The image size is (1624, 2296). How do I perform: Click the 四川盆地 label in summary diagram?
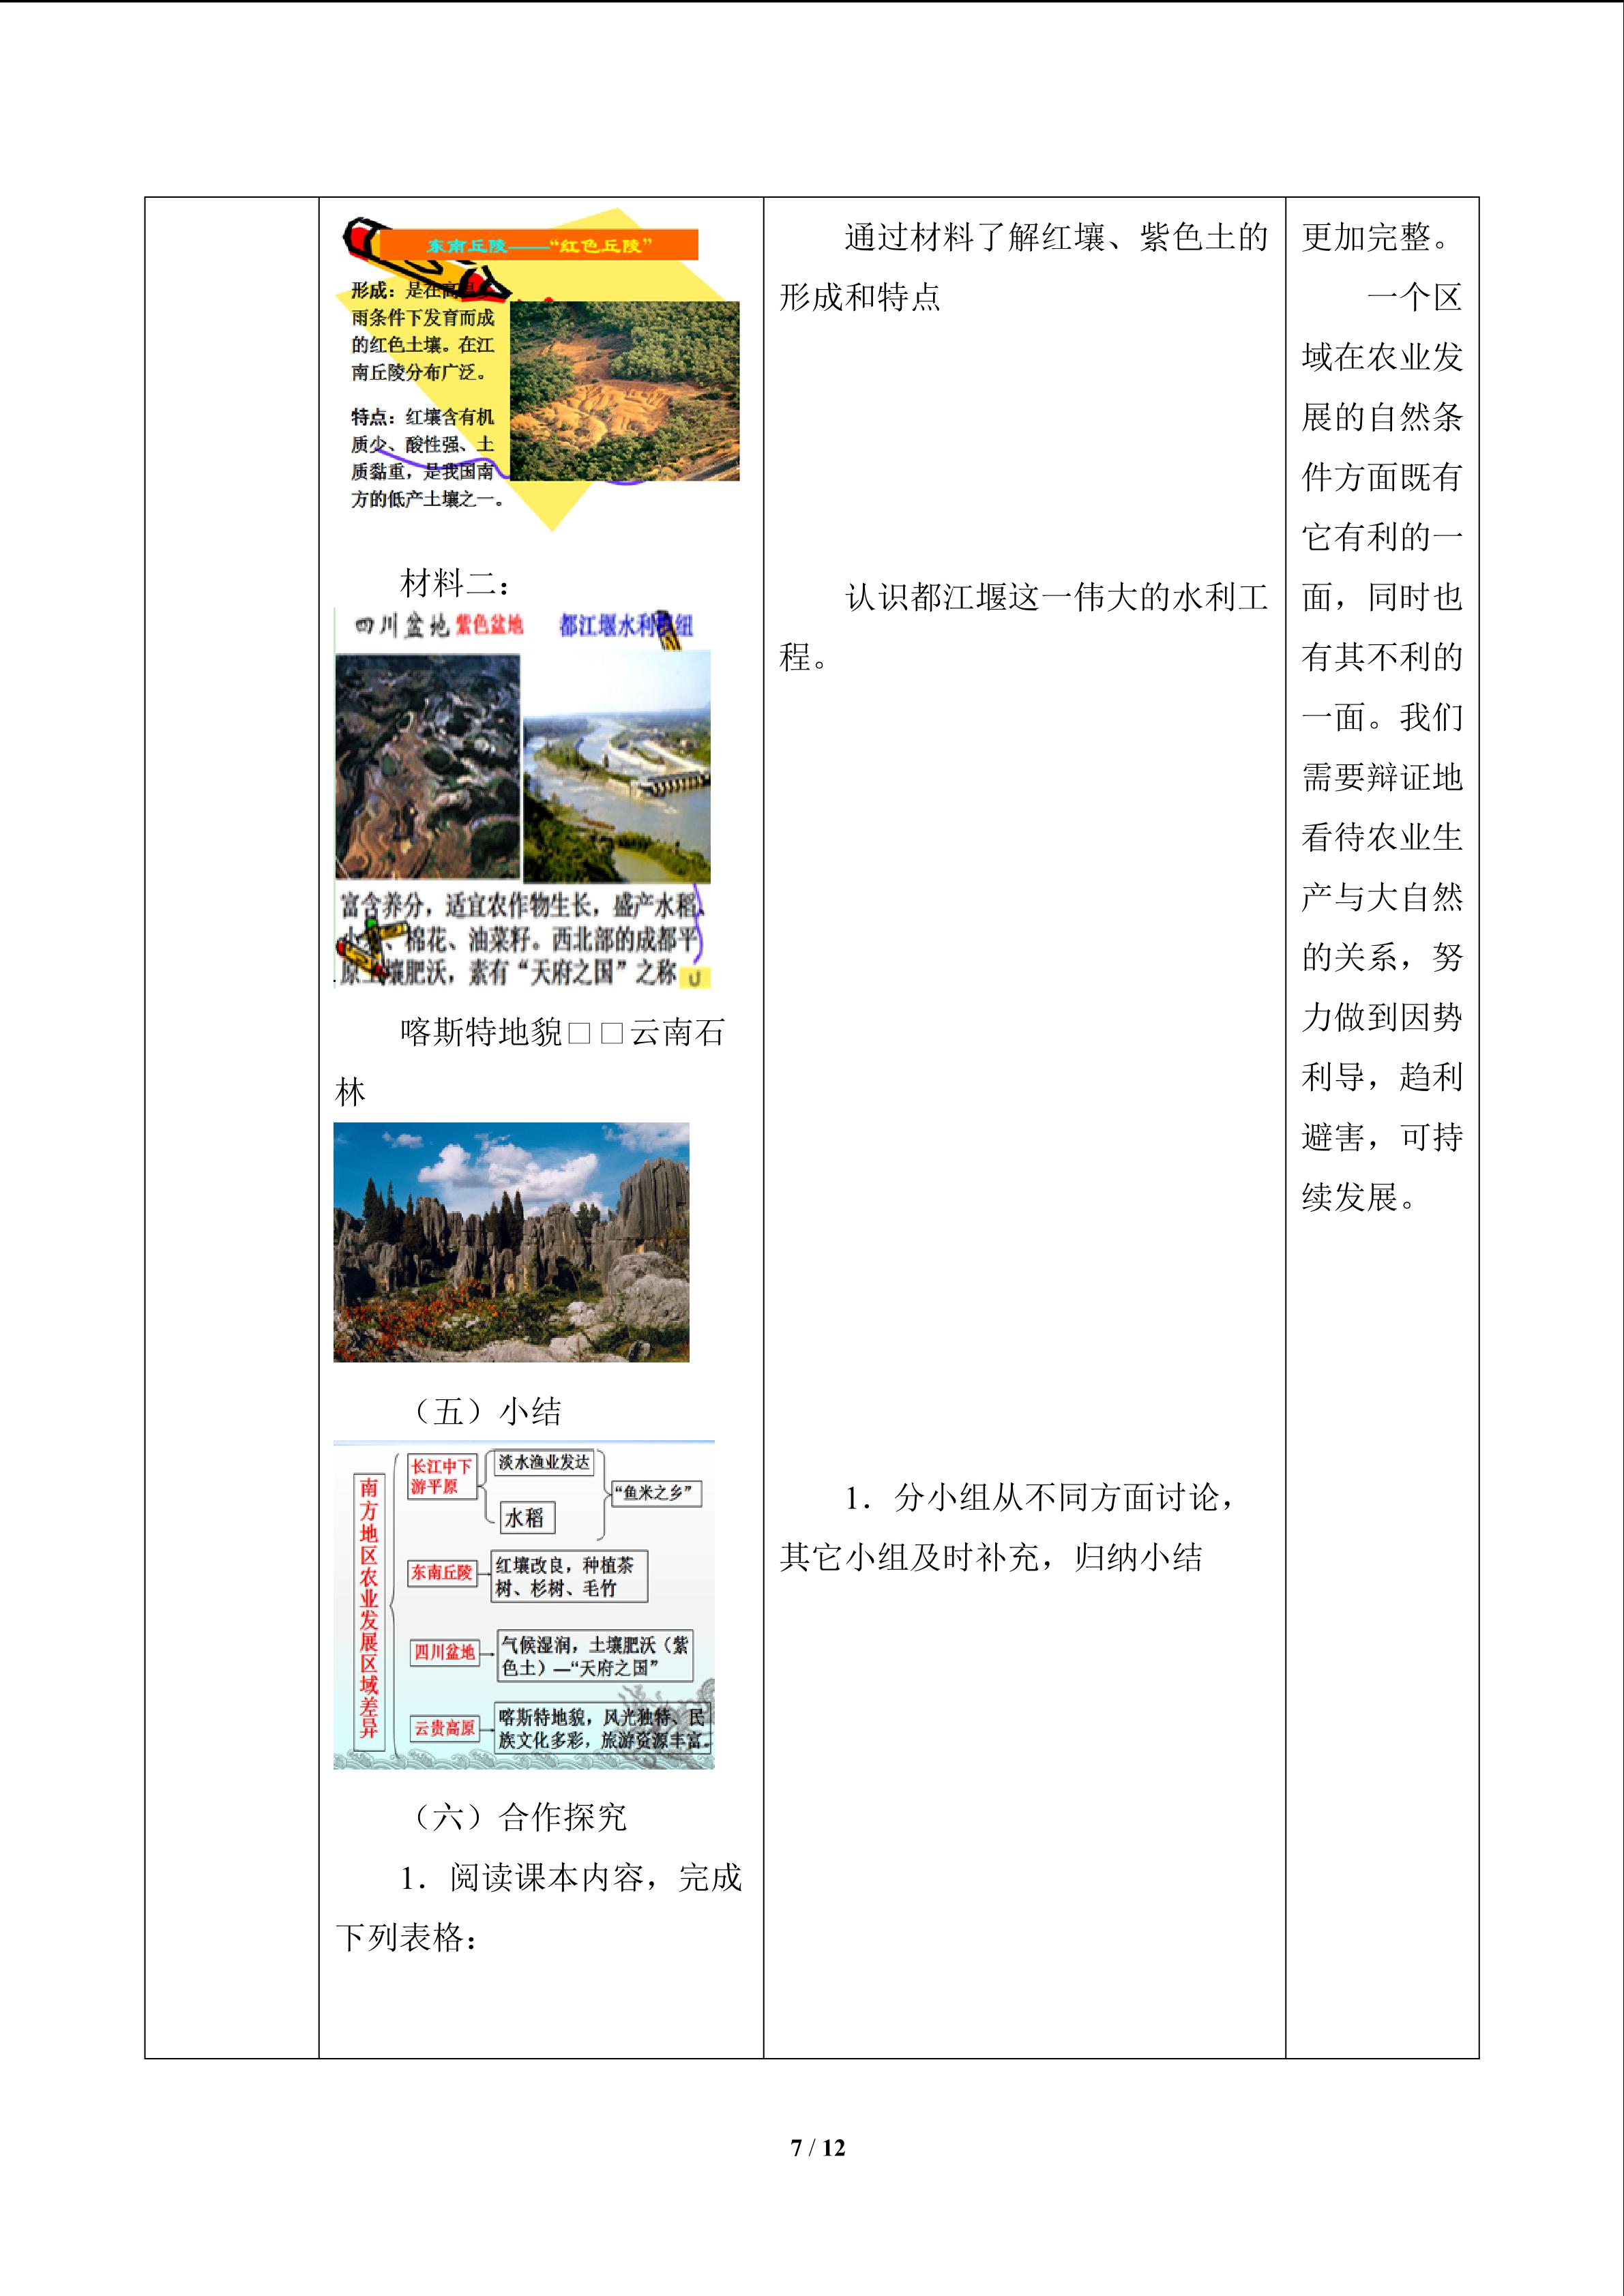[x=444, y=1652]
